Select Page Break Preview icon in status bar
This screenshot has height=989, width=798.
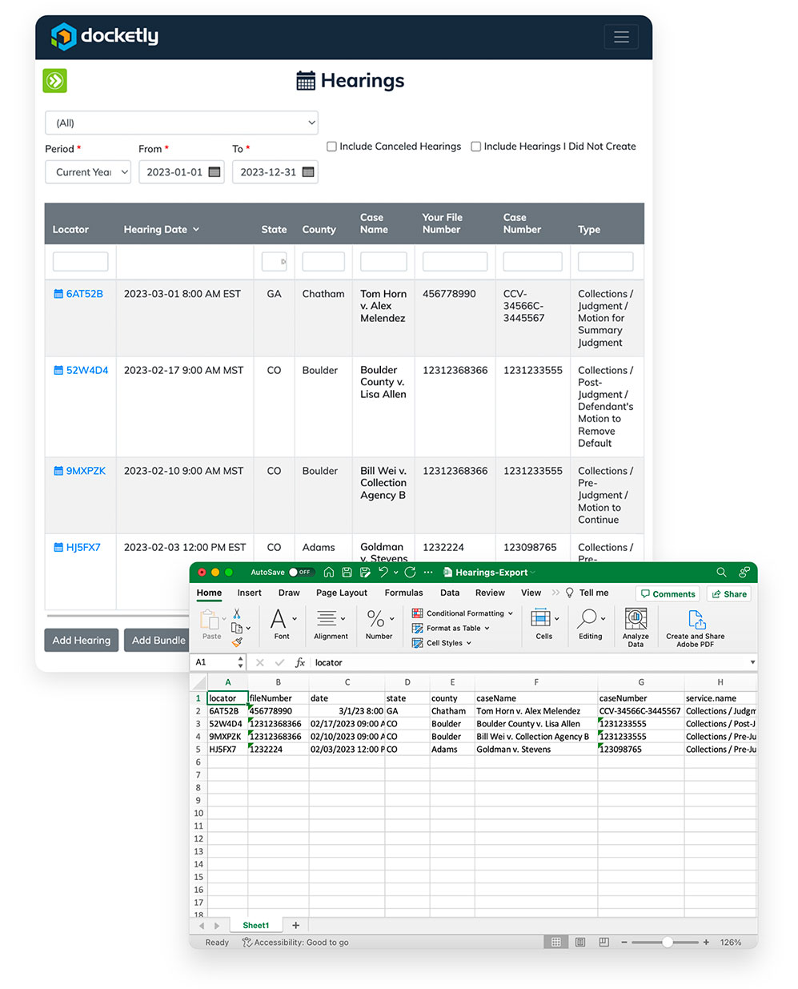coord(604,943)
